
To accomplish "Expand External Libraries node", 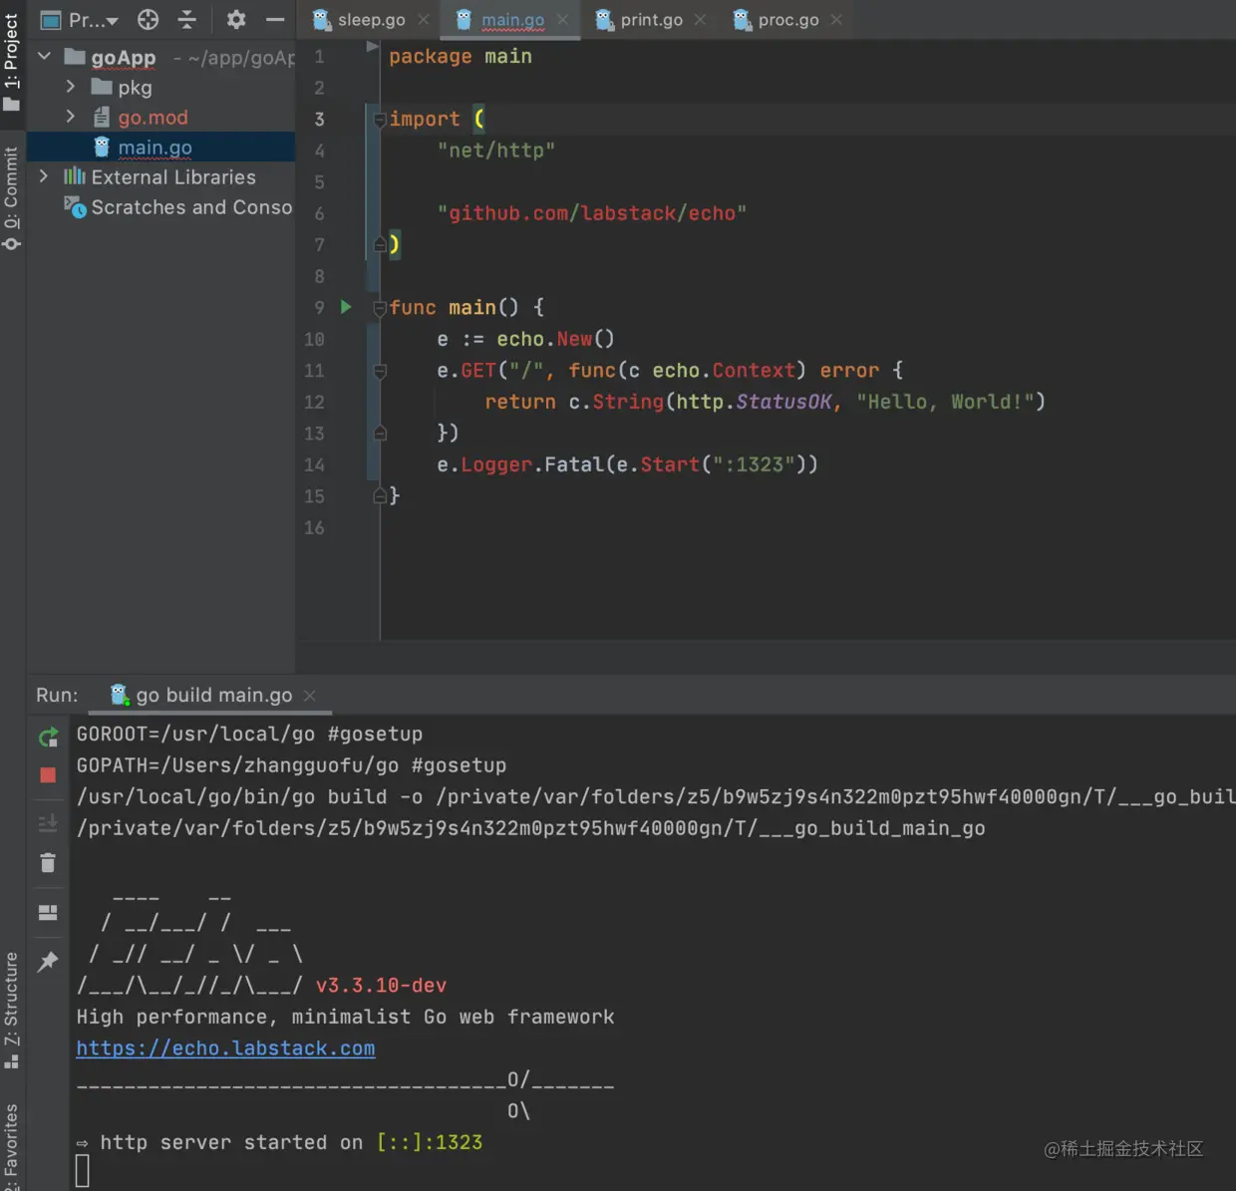I will [44, 176].
